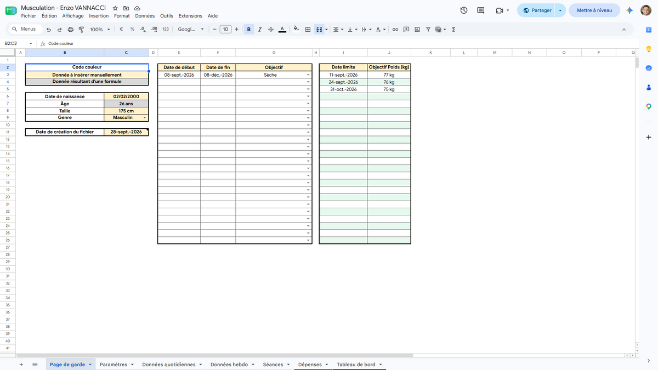This screenshot has height=370, width=658.
Task: Click the Mettre à niveau button
Action: click(594, 10)
